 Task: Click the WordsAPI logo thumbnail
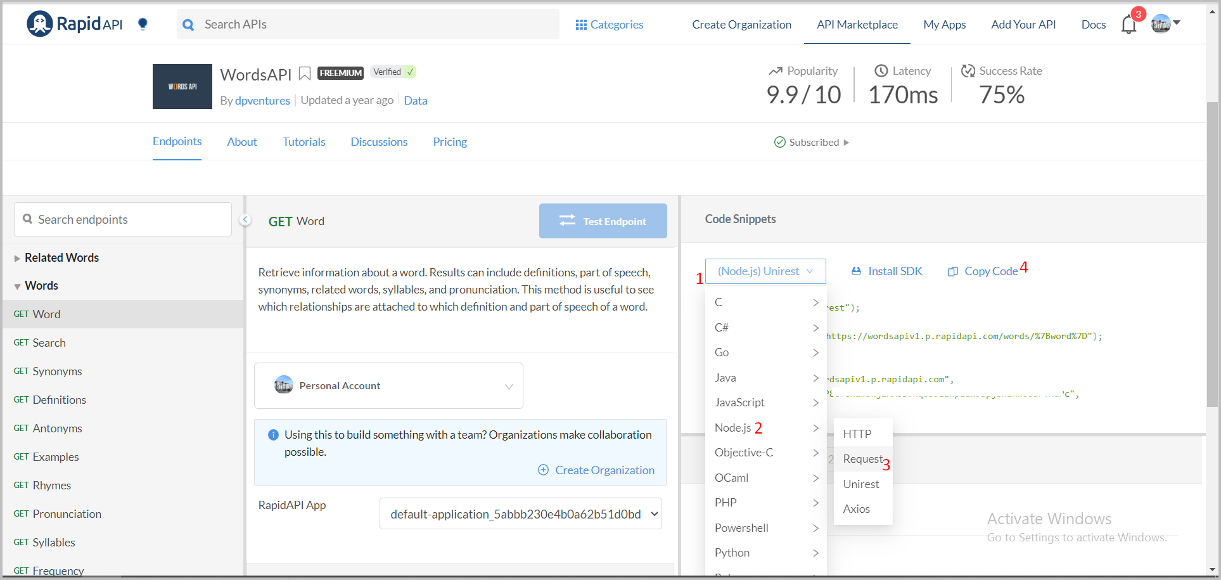click(182, 86)
